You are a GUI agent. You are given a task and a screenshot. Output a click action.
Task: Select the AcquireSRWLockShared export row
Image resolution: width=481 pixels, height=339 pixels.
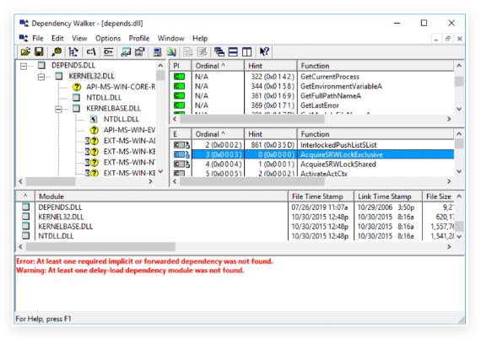pos(312,164)
